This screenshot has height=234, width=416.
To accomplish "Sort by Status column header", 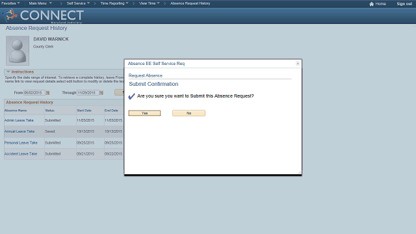I will (49, 110).
